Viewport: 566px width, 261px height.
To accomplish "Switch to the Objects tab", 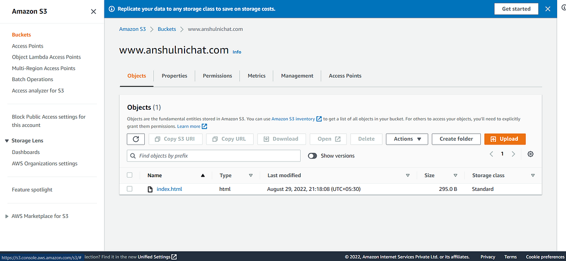I will (137, 76).
